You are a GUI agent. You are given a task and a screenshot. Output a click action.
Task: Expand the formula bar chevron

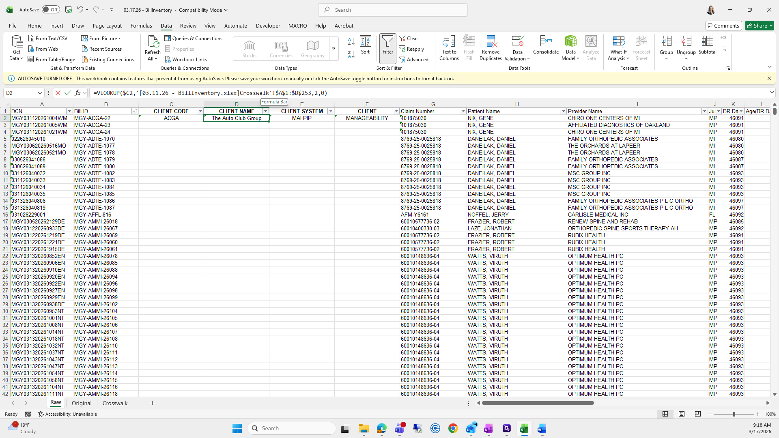771,93
